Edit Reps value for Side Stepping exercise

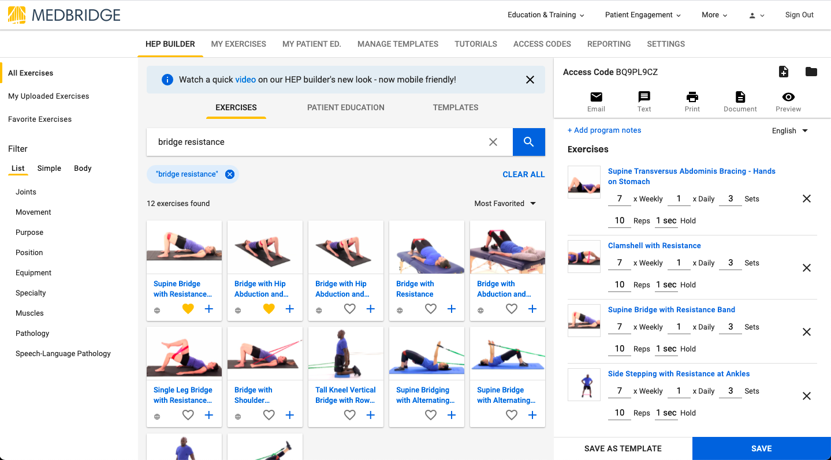(619, 413)
